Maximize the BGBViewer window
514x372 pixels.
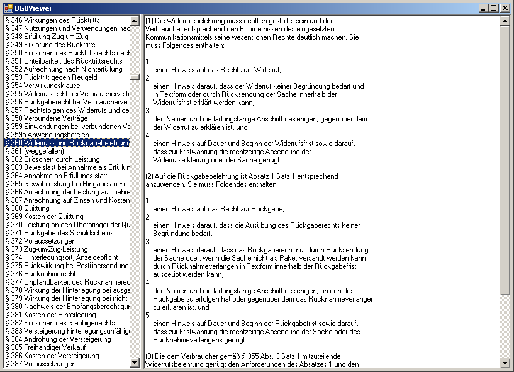[x=493, y=8]
